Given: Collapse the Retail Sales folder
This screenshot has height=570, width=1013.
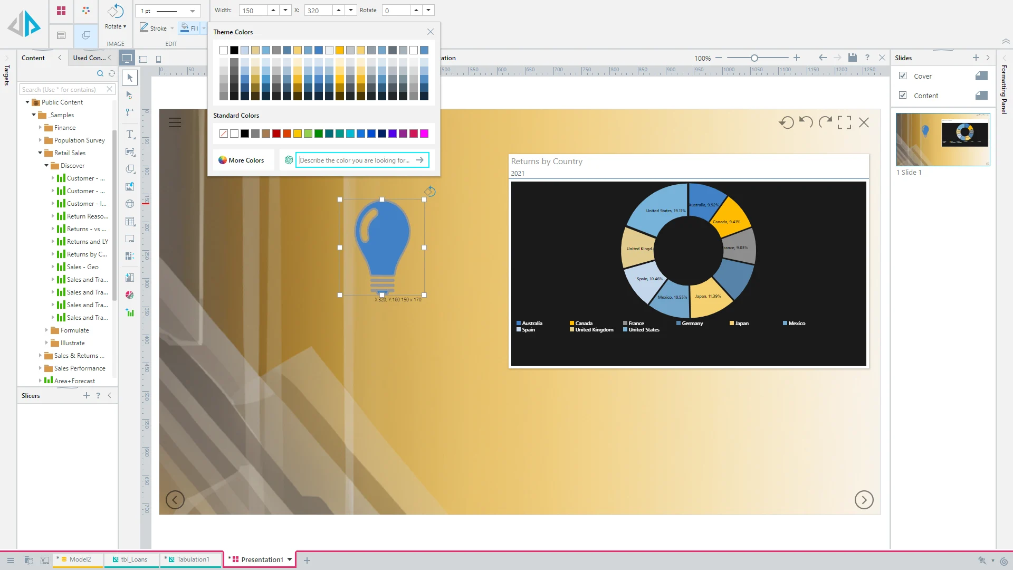Looking at the screenshot, I should click(40, 153).
